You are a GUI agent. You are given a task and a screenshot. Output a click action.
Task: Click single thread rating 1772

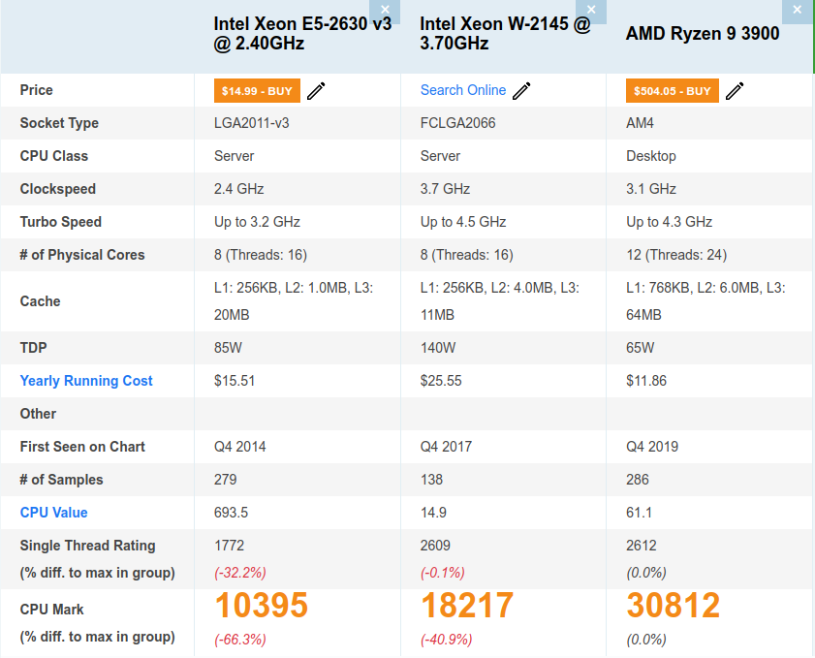(x=230, y=546)
